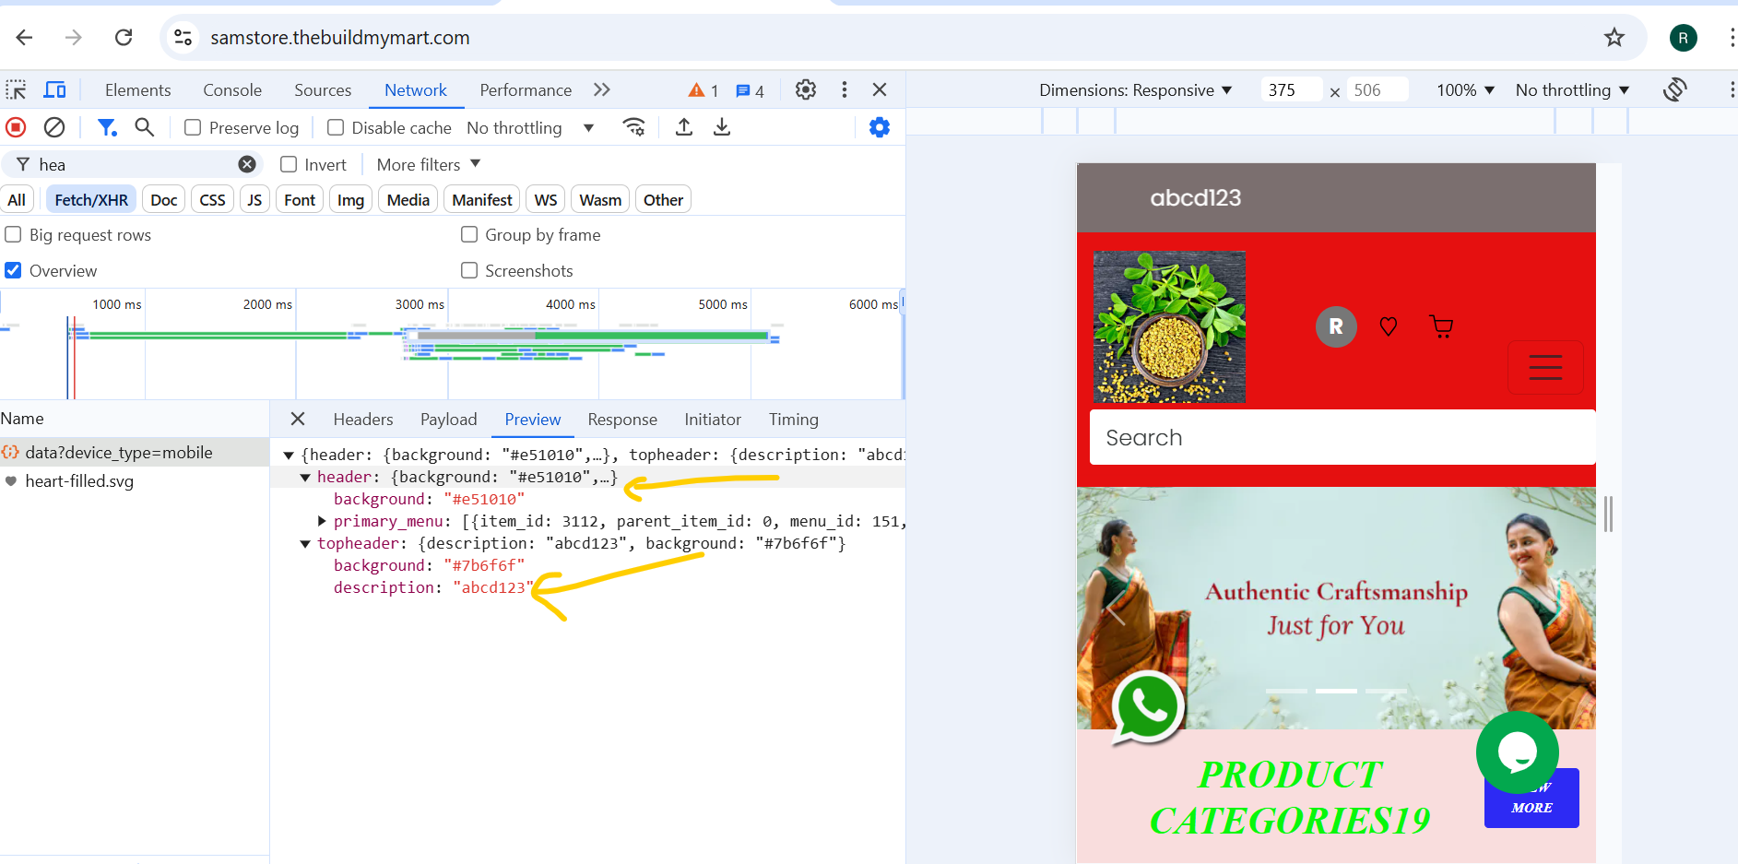Export HAR file with download icon

[722, 127]
